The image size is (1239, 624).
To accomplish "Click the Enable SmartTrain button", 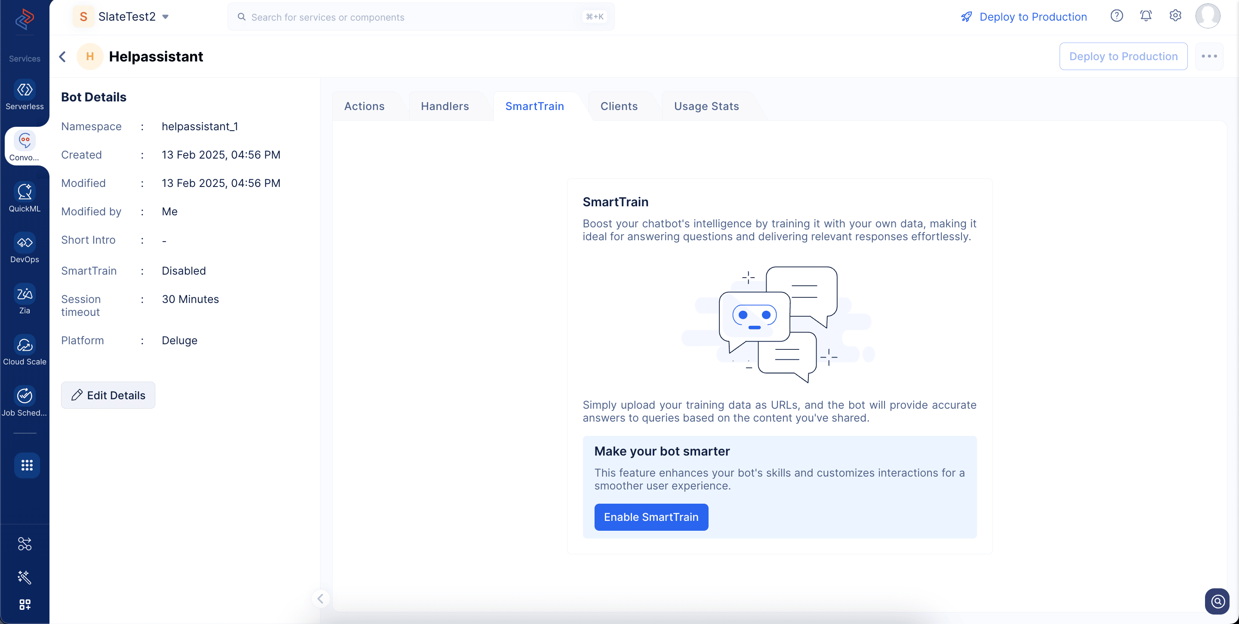I will tap(651, 517).
